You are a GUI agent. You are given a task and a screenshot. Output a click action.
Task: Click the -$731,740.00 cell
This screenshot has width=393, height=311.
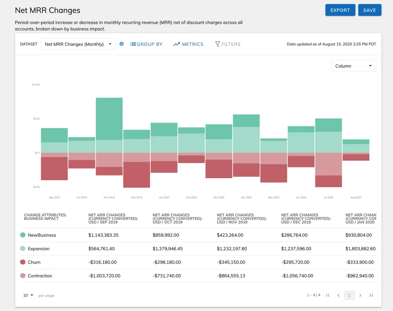point(167,276)
